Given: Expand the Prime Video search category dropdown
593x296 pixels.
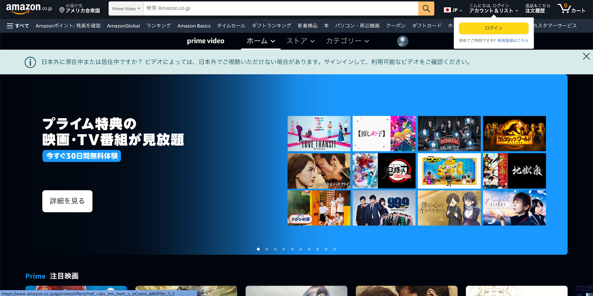Looking at the screenshot, I should click(x=126, y=9).
